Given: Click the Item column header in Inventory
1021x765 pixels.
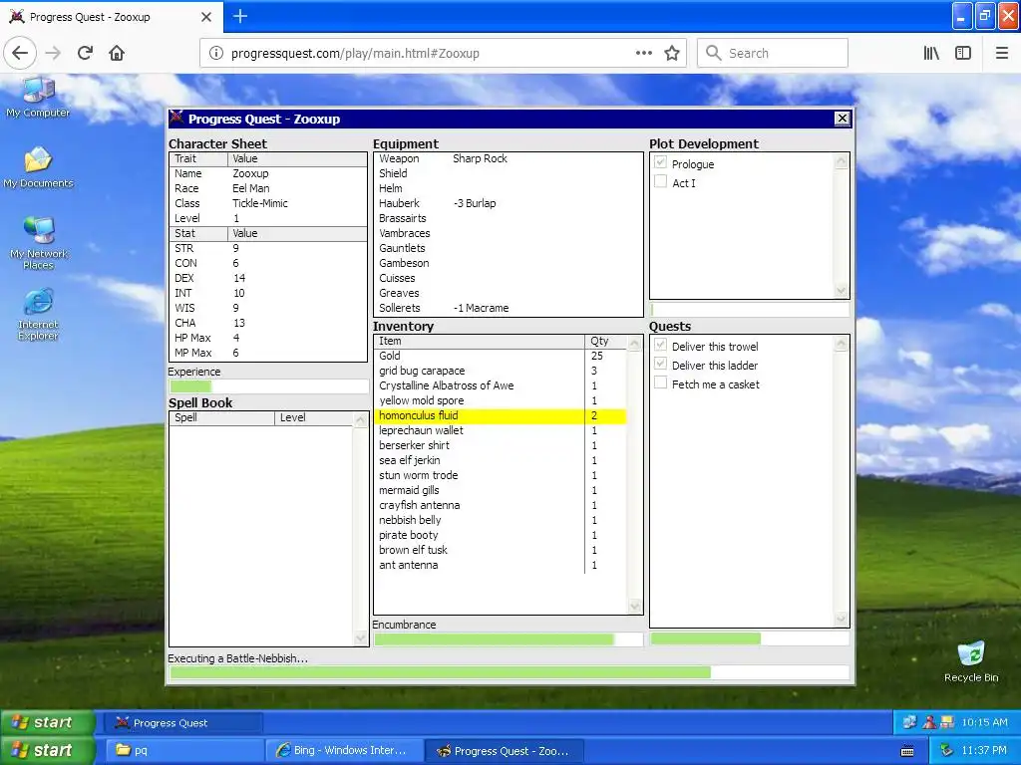Looking at the screenshot, I should click(480, 341).
